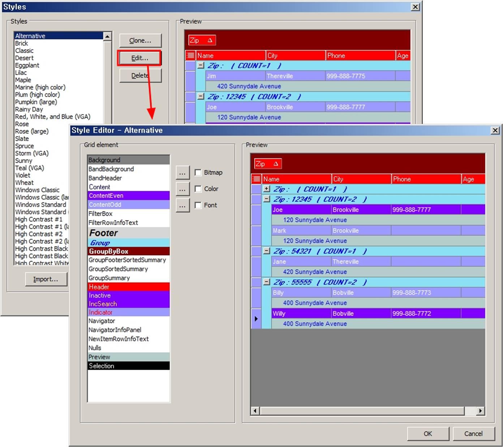Click the current row arrow indicator beside Willy
Viewport: 503px width, 447px height.
pyautogui.click(x=256, y=319)
